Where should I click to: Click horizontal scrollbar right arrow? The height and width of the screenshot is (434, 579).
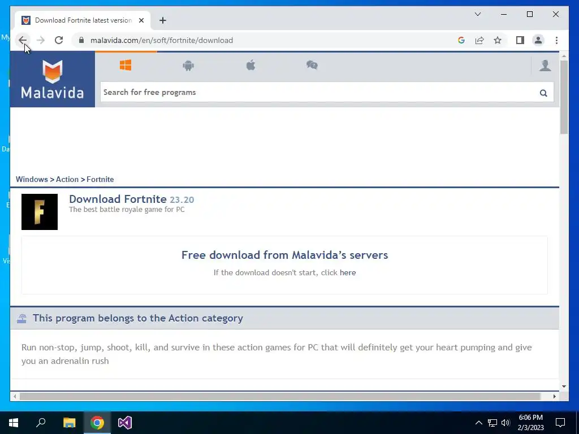coord(554,396)
